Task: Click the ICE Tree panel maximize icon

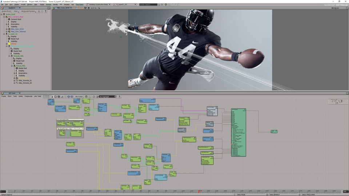Action: pyautogui.click(x=347, y=93)
